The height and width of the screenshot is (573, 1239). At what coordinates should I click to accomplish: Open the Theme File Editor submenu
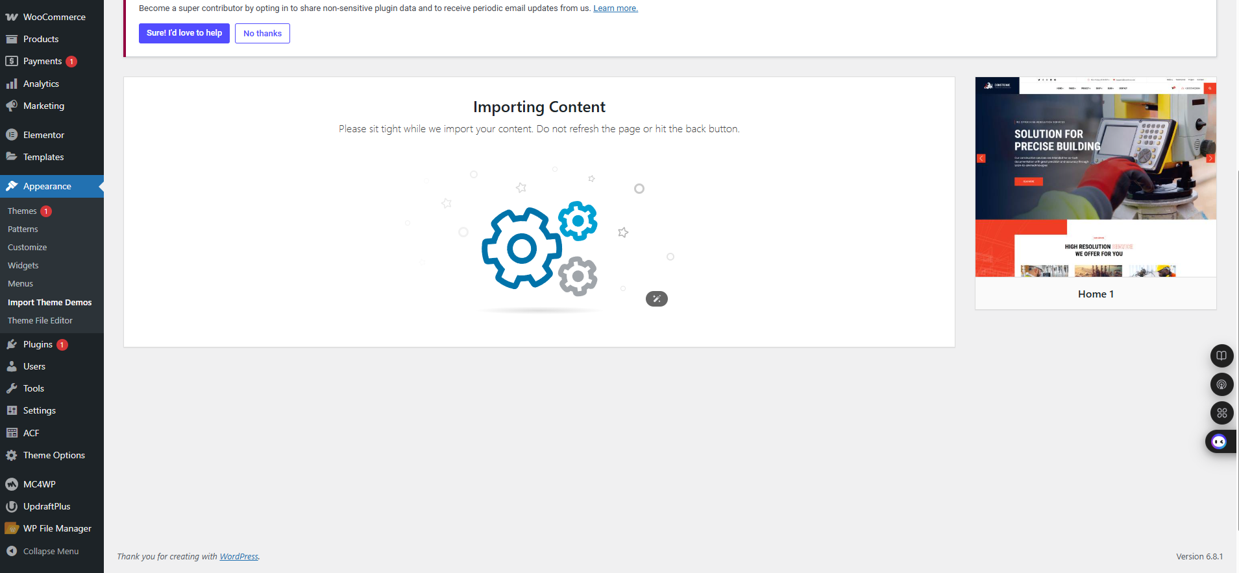[40, 320]
